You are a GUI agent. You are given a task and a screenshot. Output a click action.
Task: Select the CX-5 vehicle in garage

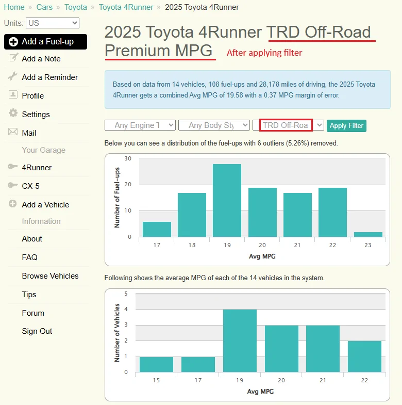pyautogui.click(x=31, y=186)
